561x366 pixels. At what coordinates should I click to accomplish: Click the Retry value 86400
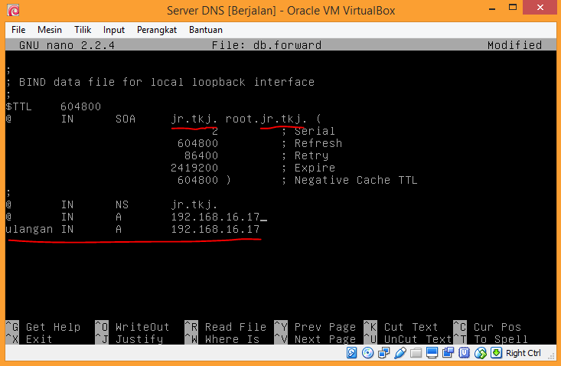pos(201,155)
